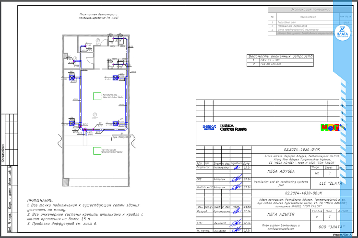Click the Ведомость оконечных устройств table header
This screenshot has width=358, height=238.
pyautogui.click(x=280, y=56)
